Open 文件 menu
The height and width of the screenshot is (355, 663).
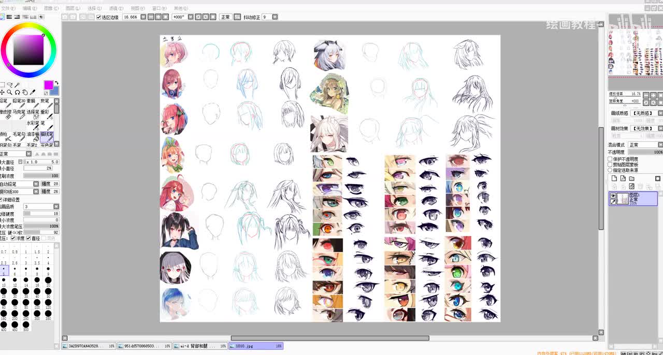point(8,9)
